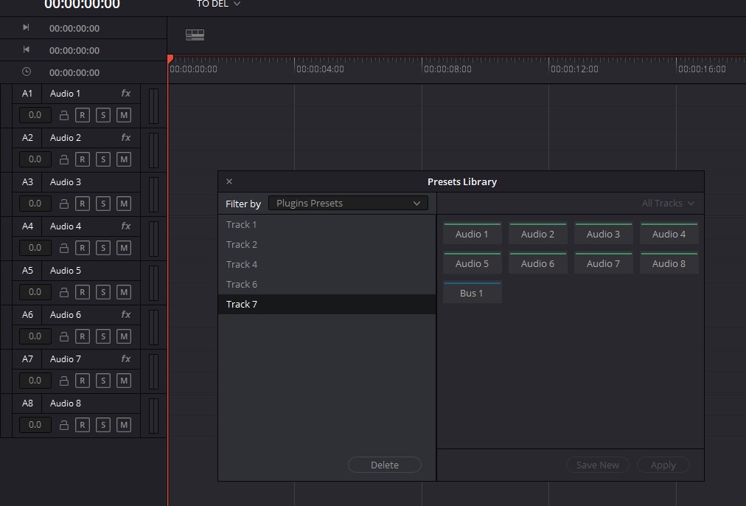
Task: Select the A3 track header
Action: pos(27,182)
